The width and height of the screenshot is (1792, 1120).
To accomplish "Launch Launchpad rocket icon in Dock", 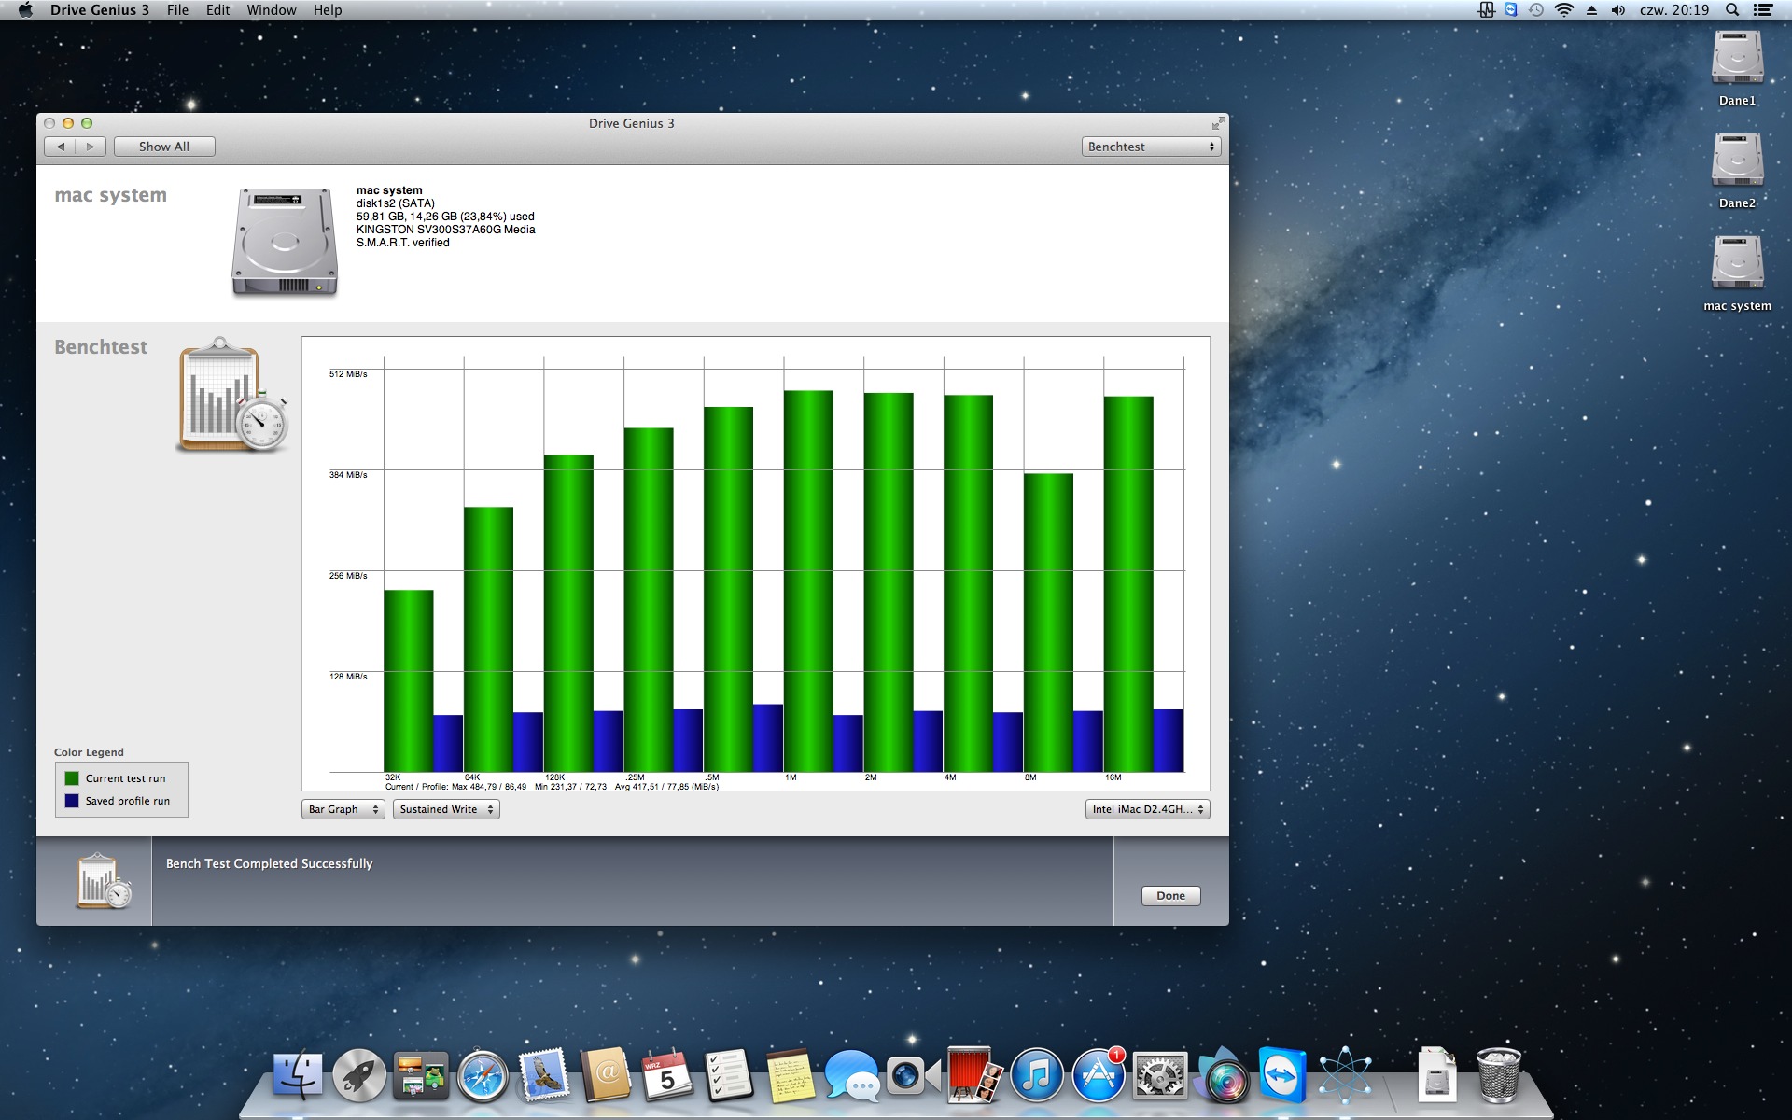I will (359, 1075).
